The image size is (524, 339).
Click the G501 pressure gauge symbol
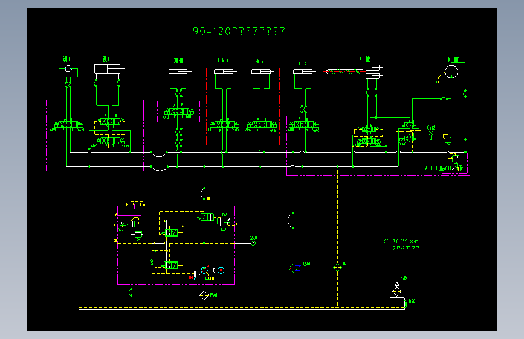tap(253, 243)
